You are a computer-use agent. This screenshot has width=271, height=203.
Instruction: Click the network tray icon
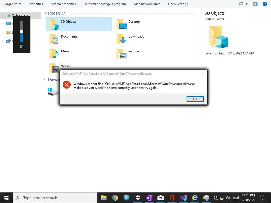click(222, 198)
